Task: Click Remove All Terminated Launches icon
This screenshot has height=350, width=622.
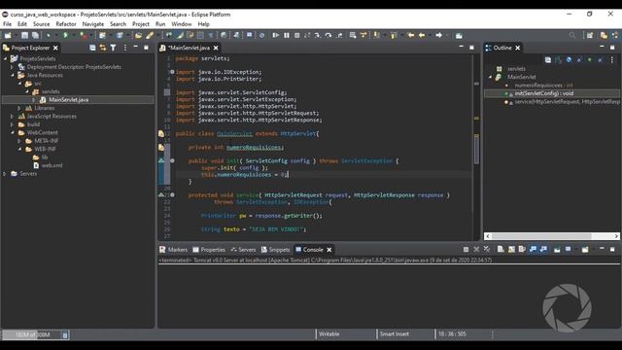Action: [487, 250]
